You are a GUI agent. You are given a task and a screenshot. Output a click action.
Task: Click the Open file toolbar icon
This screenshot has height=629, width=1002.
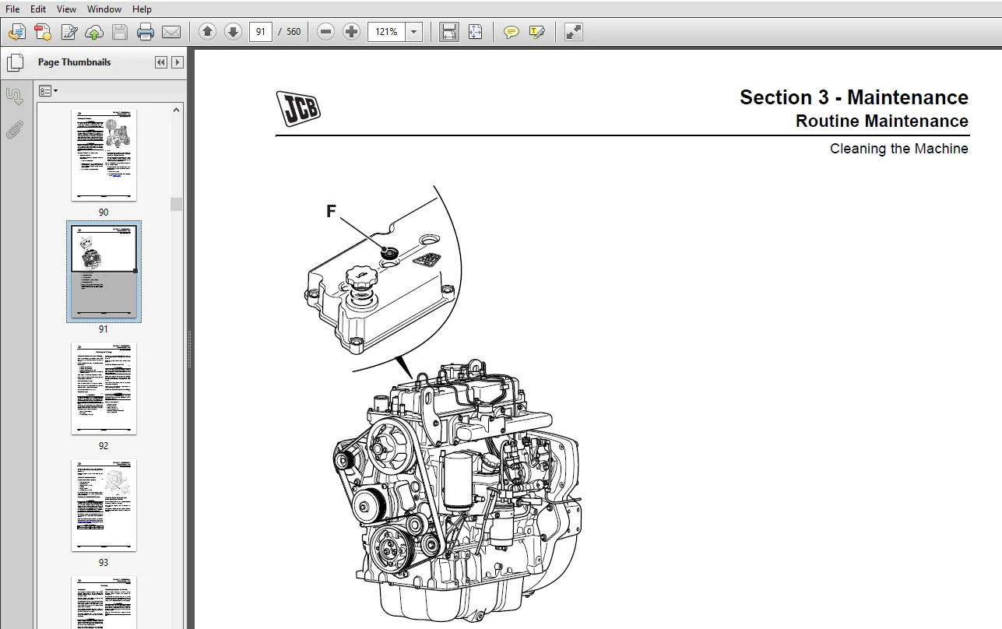(17, 32)
